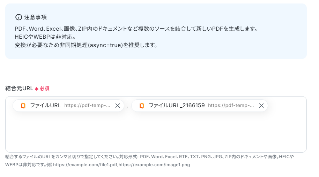
Task: Remove the ファイルURL chip with X
Action: coord(118,106)
